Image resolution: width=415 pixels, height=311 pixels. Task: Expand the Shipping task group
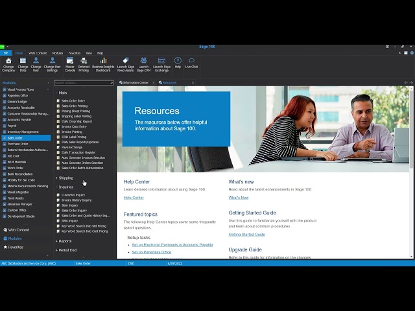click(x=65, y=178)
